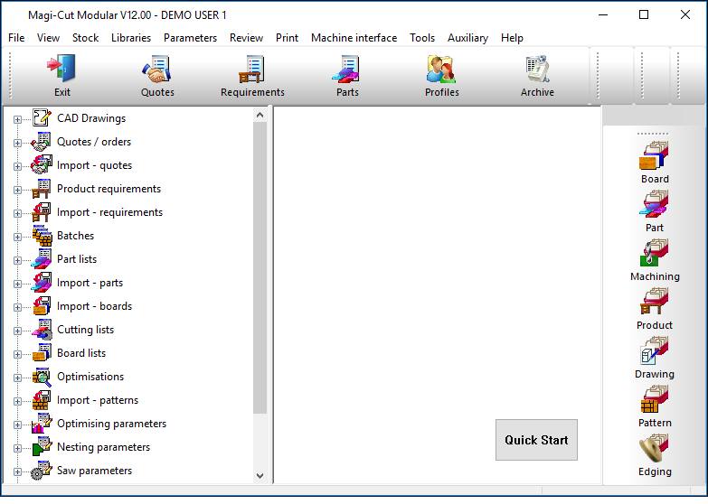Open the Drawing library icon
Image resolution: width=708 pixels, height=504 pixels.
655,350
